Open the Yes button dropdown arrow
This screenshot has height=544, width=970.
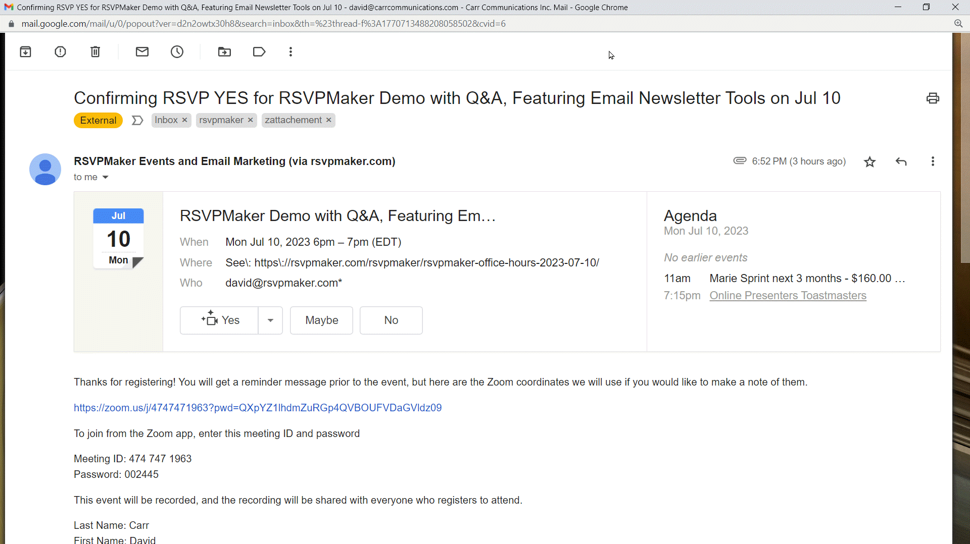point(270,320)
